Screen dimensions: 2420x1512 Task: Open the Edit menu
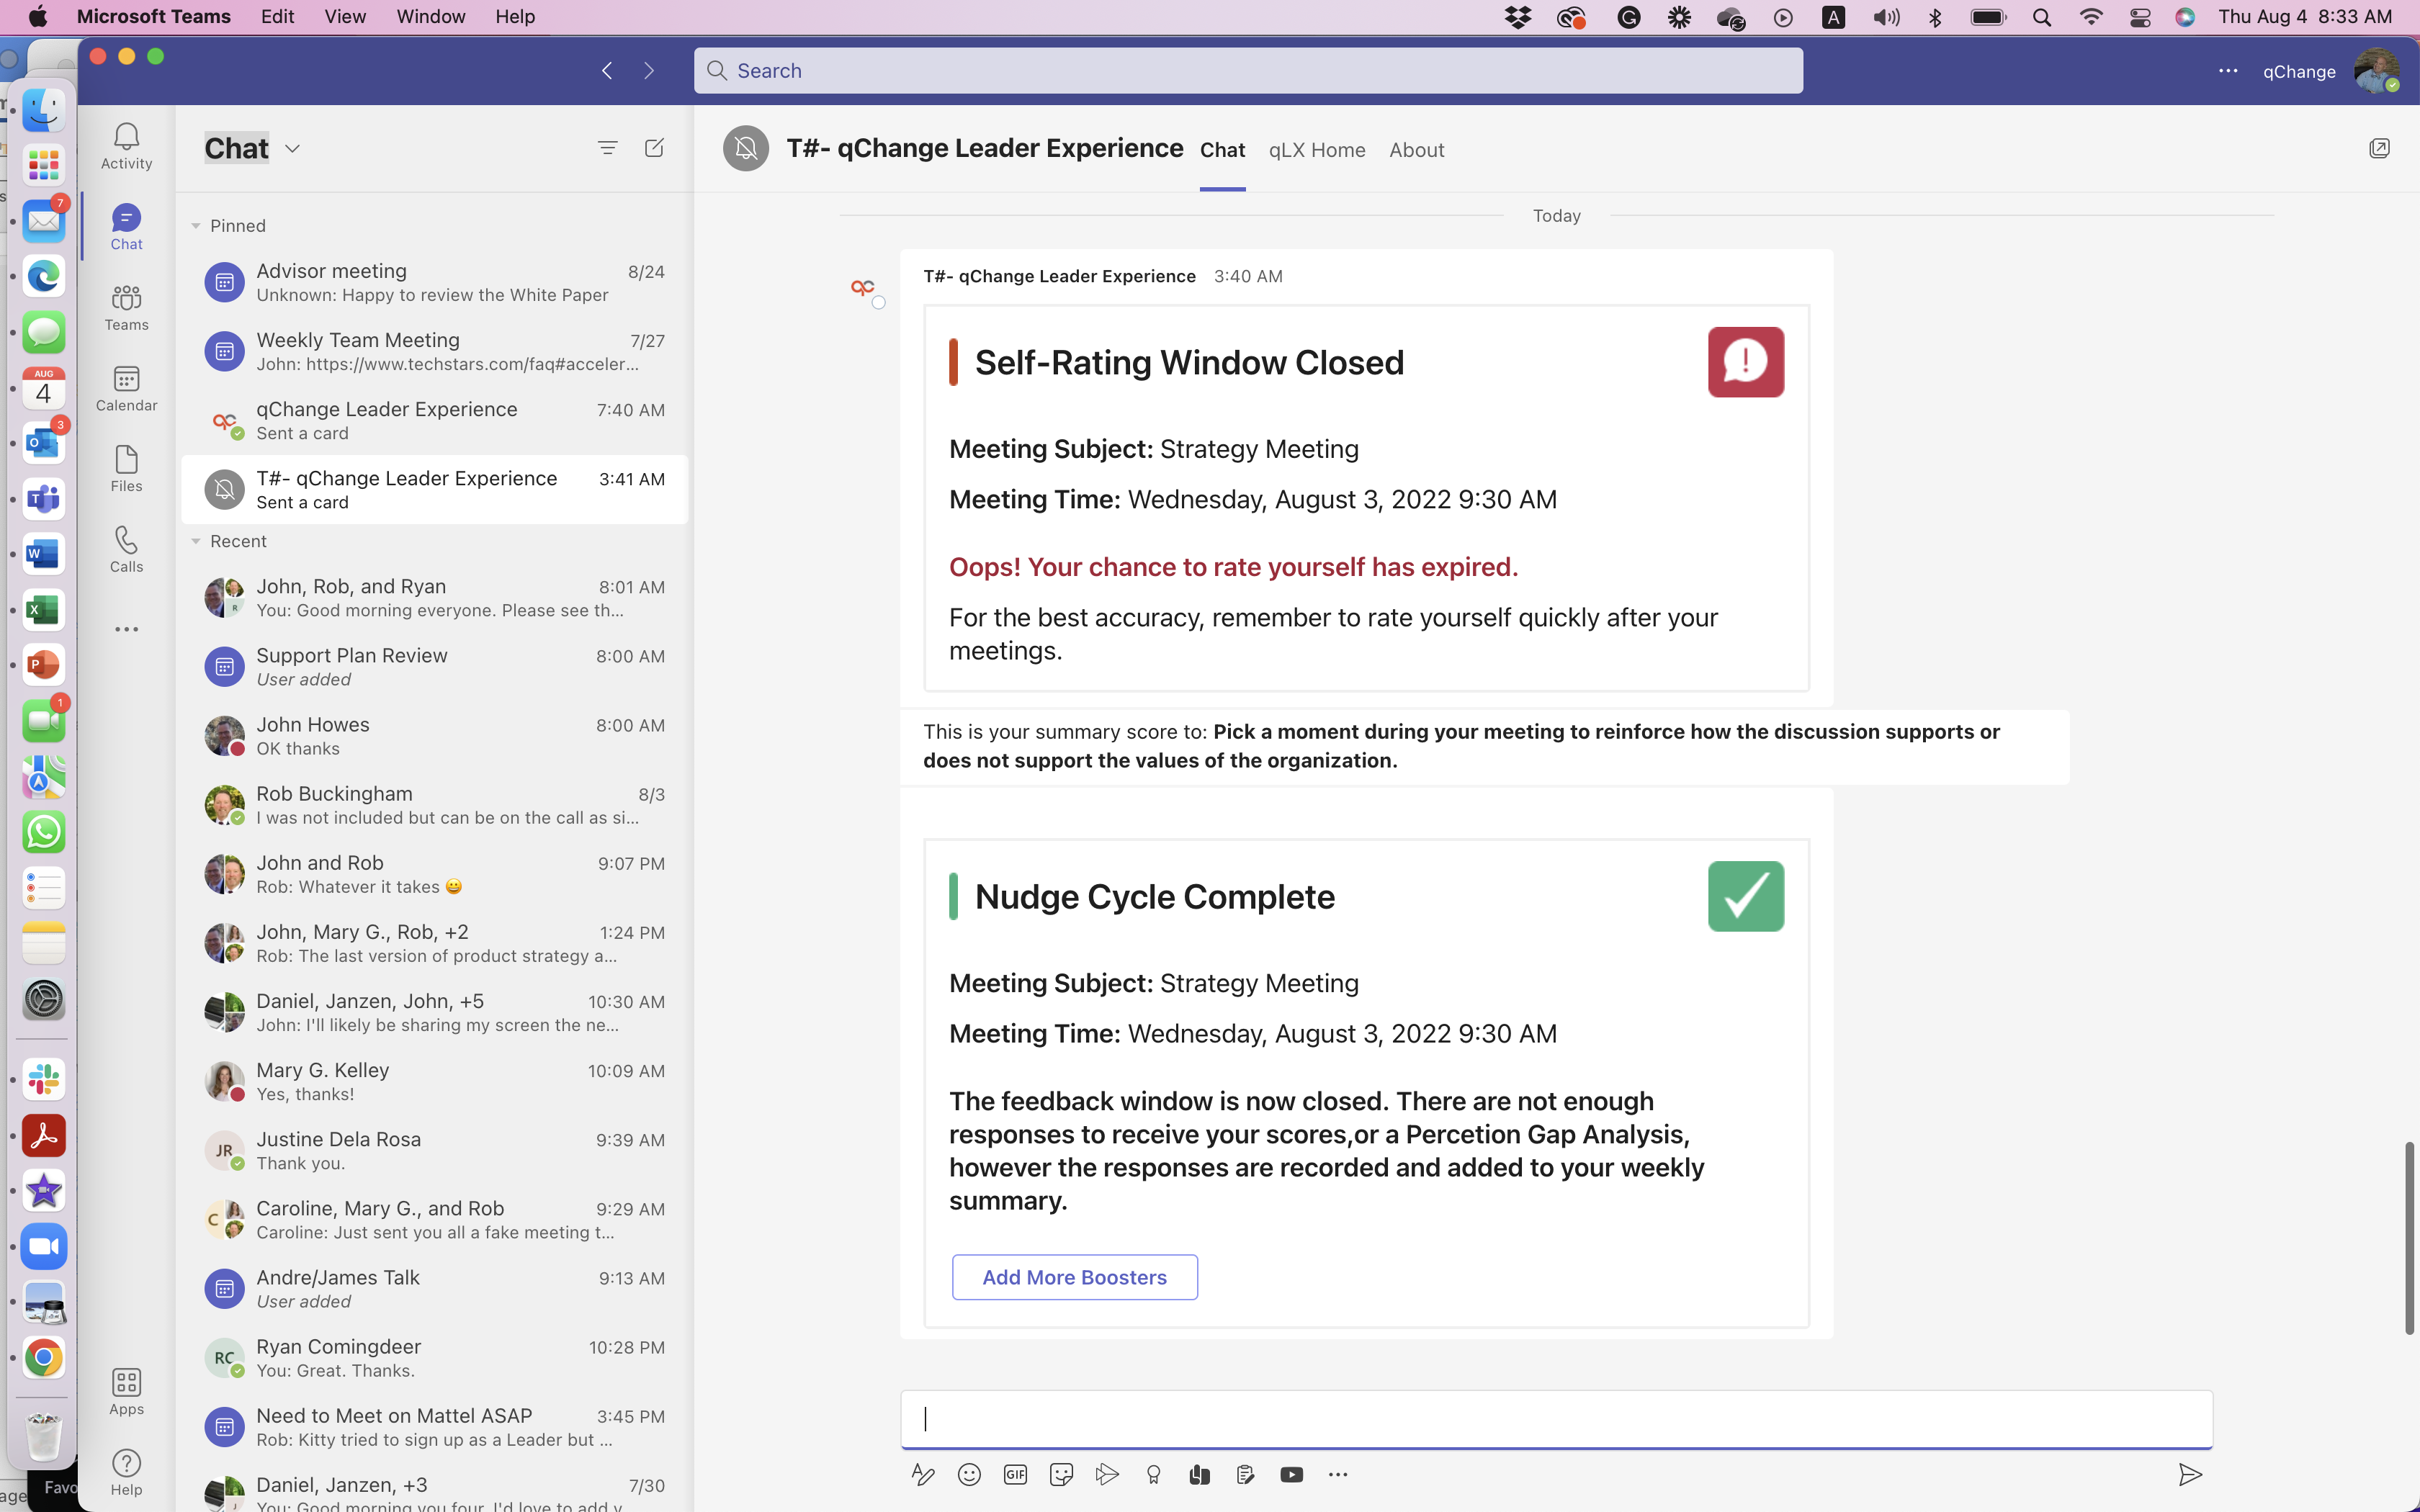click(277, 17)
